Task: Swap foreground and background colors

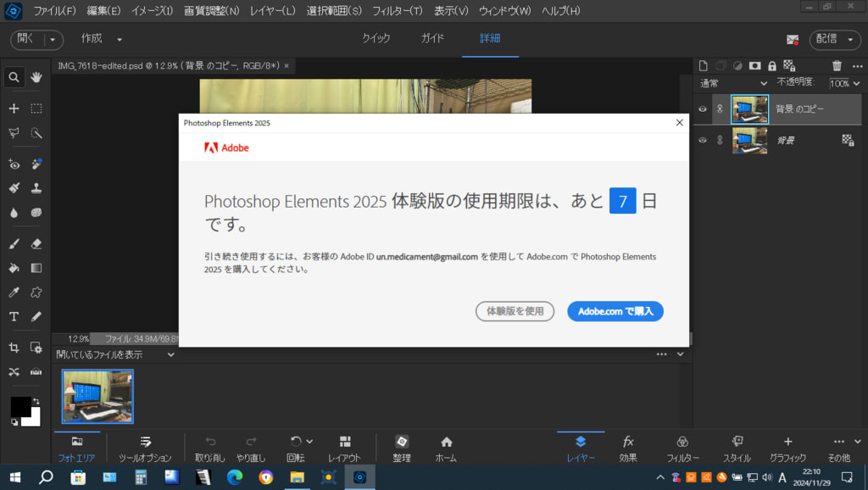Action: 36,402
